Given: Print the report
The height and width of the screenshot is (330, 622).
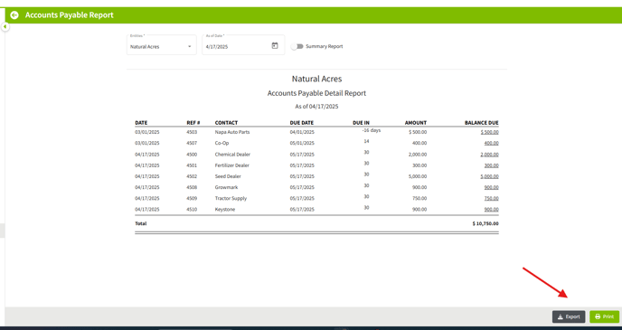Looking at the screenshot, I should [x=604, y=316].
